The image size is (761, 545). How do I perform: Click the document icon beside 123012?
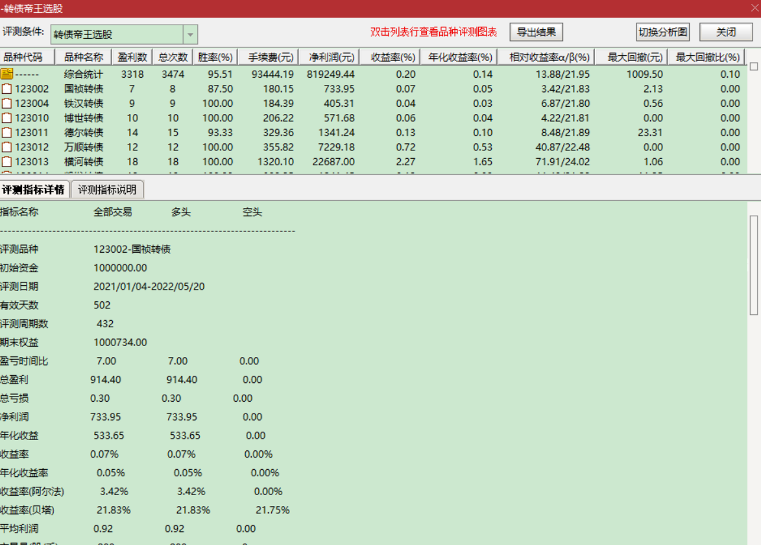pos(6,147)
